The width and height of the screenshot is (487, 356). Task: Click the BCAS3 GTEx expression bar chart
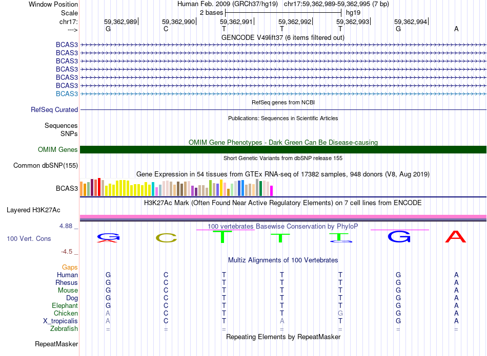(x=176, y=187)
